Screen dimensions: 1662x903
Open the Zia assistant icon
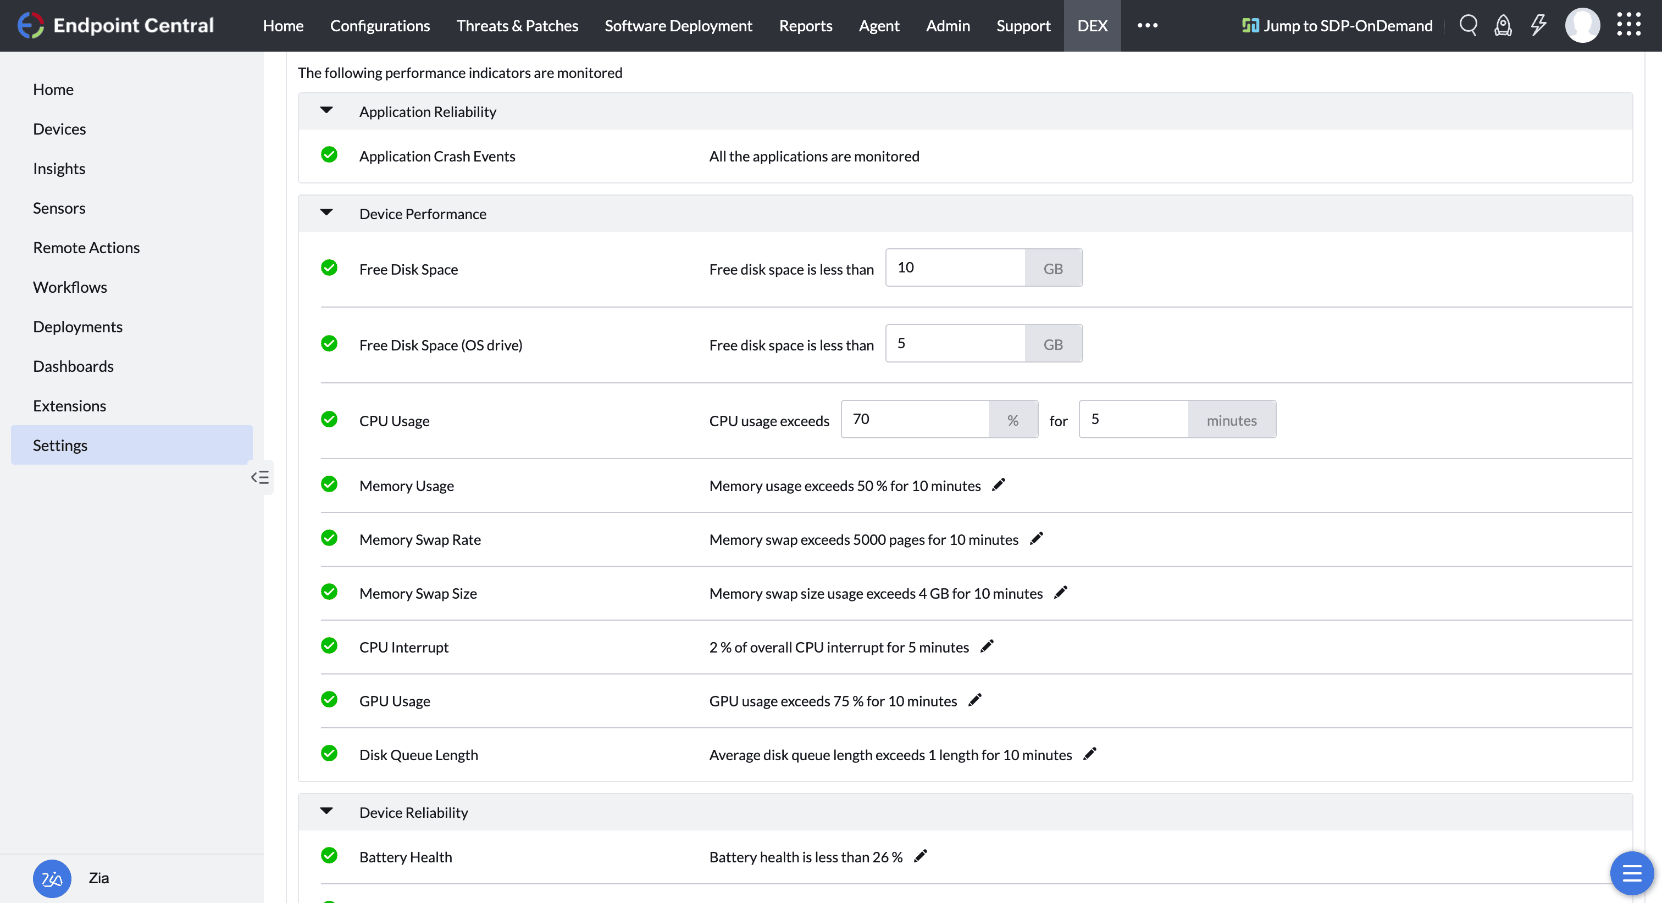click(x=52, y=878)
